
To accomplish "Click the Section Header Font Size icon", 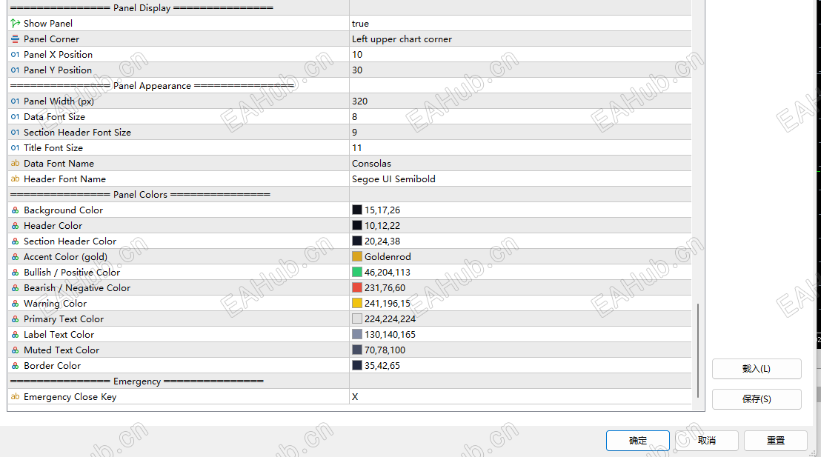I will tap(15, 133).
